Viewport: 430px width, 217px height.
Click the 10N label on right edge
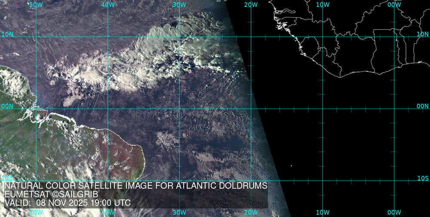[423, 34]
